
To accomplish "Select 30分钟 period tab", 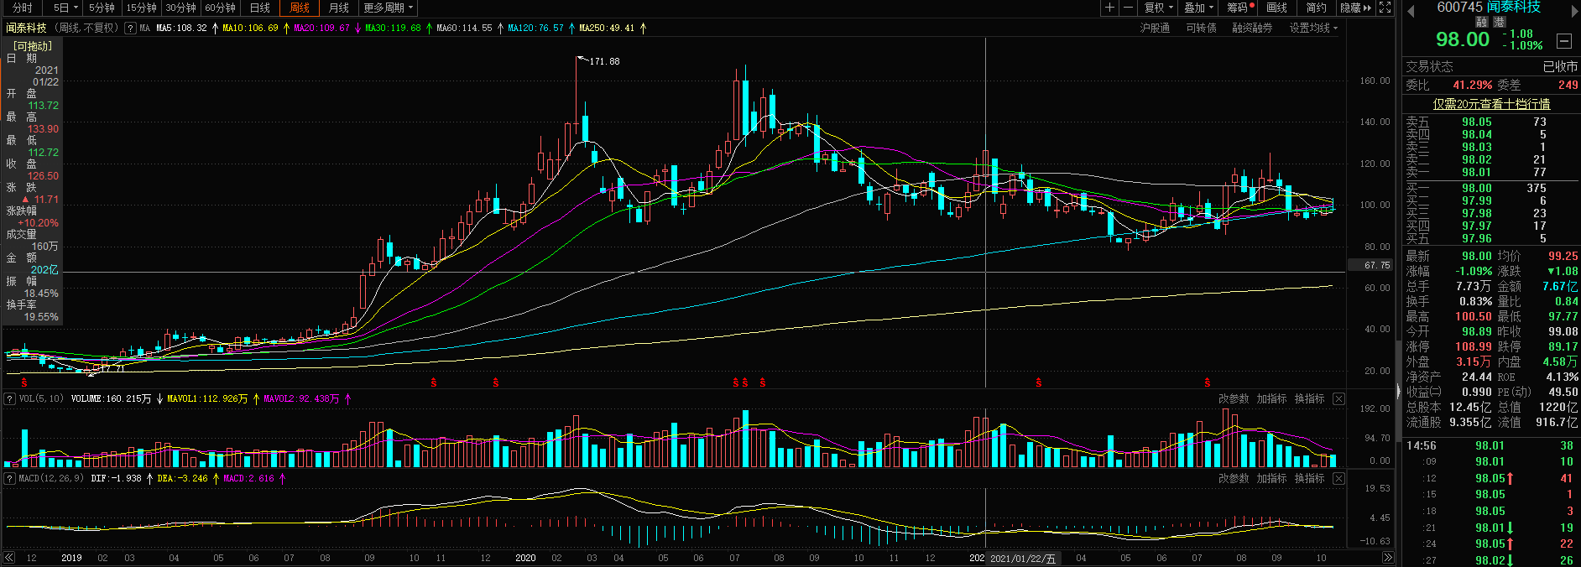I will pyautogui.click(x=180, y=8).
